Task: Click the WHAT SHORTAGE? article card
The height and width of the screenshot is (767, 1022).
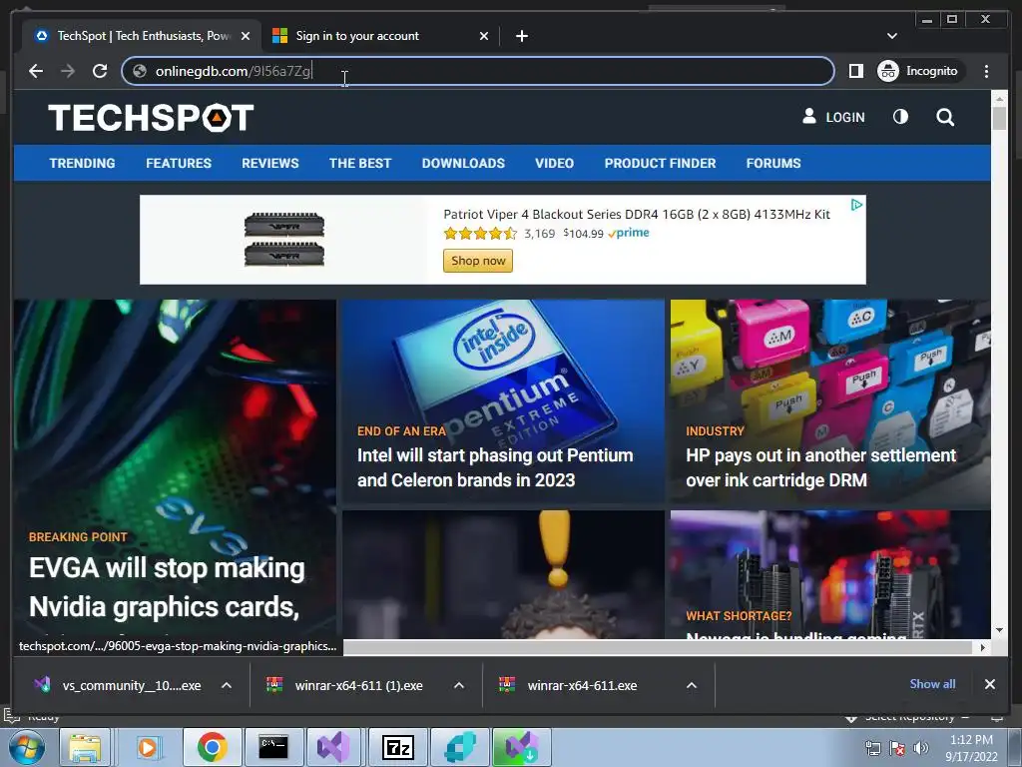Action: click(830, 574)
